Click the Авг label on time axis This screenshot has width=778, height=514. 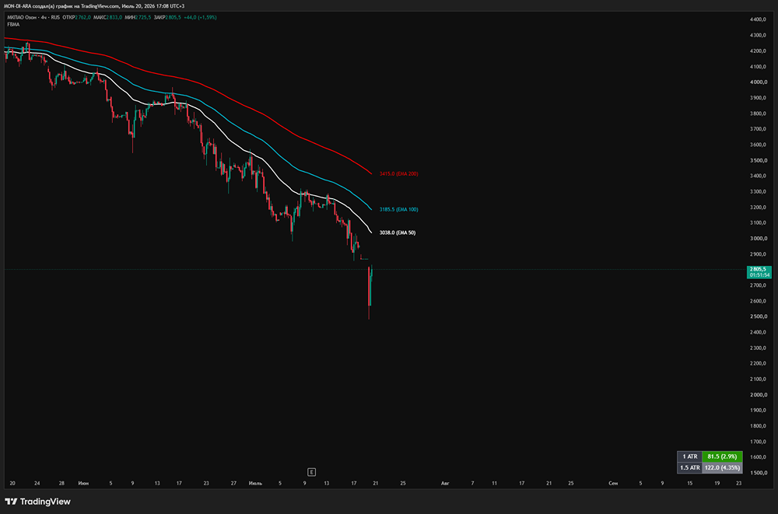click(445, 483)
